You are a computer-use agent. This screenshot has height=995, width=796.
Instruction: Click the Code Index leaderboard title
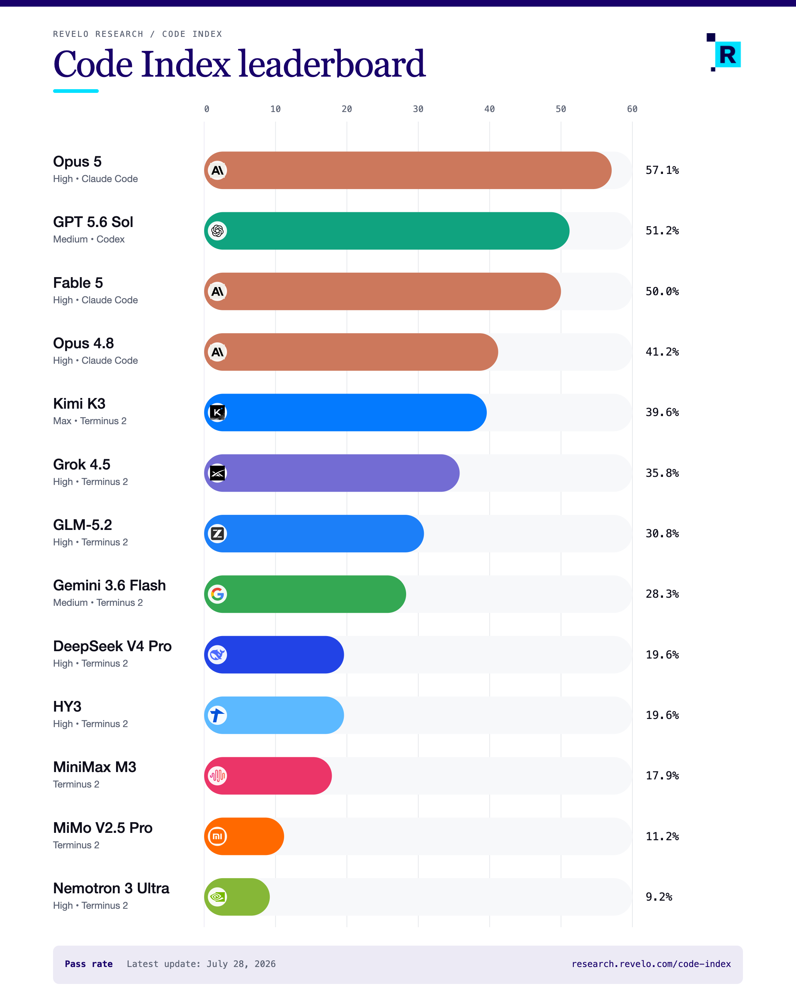point(239,64)
